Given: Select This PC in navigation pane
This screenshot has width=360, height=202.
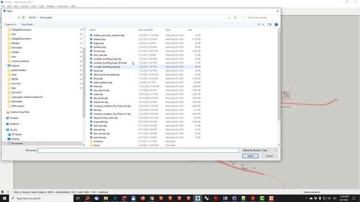Looking at the screenshot, I should click(13, 130).
